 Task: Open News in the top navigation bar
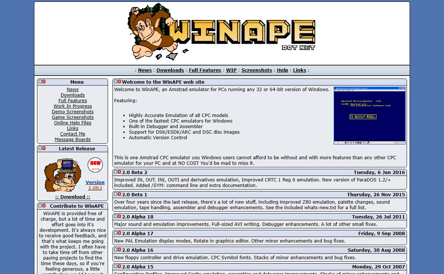pos(145,70)
